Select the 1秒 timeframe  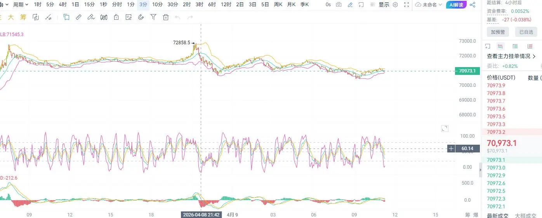tap(103, 5)
